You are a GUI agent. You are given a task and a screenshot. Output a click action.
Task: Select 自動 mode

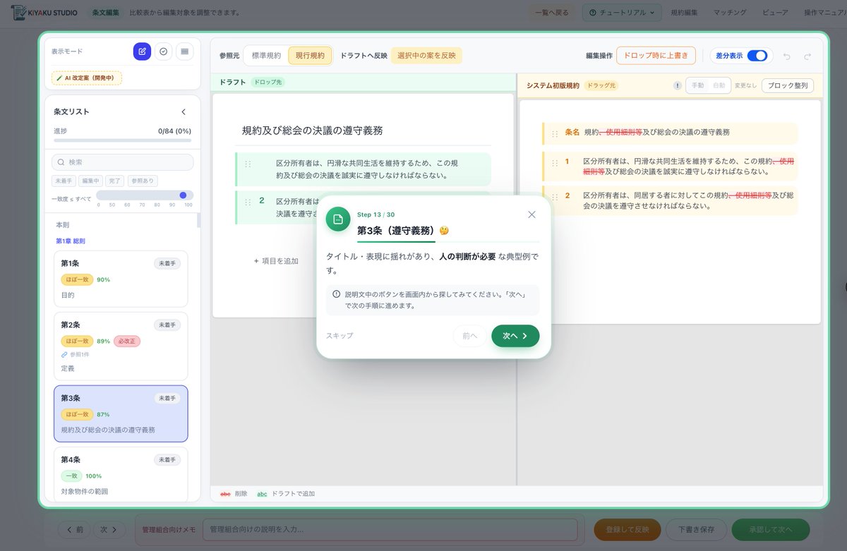719,85
